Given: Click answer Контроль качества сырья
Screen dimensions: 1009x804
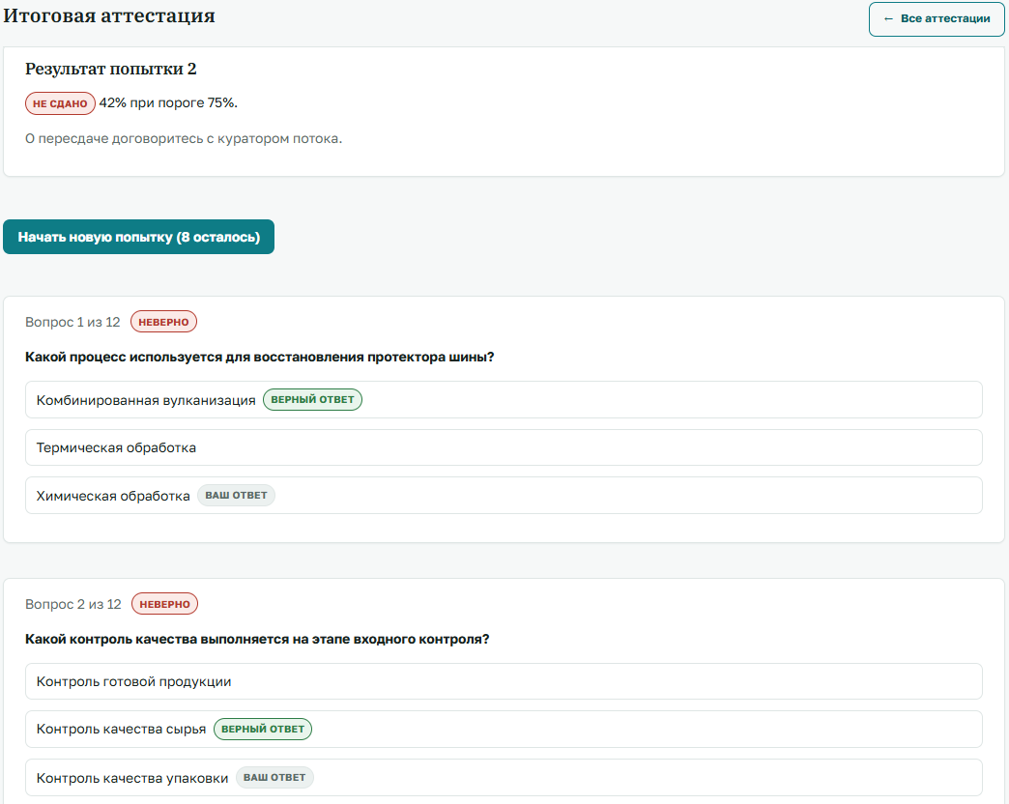Looking at the screenshot, I should click(504, 729).
